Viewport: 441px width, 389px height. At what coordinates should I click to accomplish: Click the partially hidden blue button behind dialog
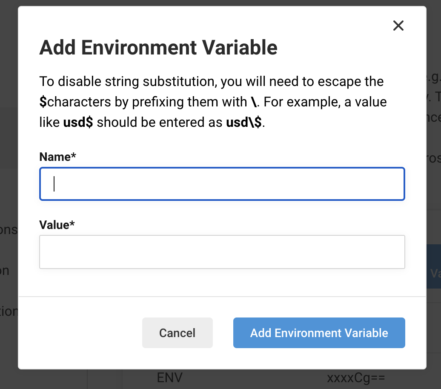point(433,273)
